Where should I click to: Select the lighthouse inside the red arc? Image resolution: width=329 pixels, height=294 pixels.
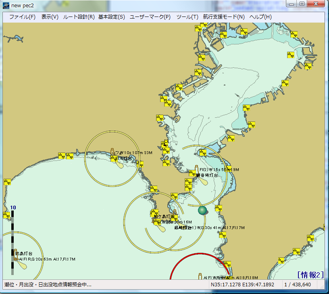coord(200,276)
